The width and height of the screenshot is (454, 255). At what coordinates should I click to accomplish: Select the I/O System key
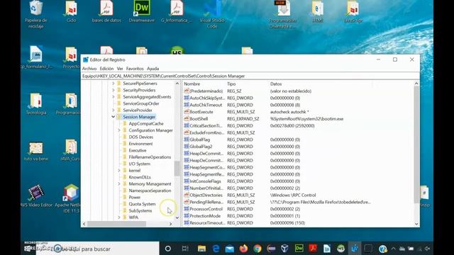point(139,164)
